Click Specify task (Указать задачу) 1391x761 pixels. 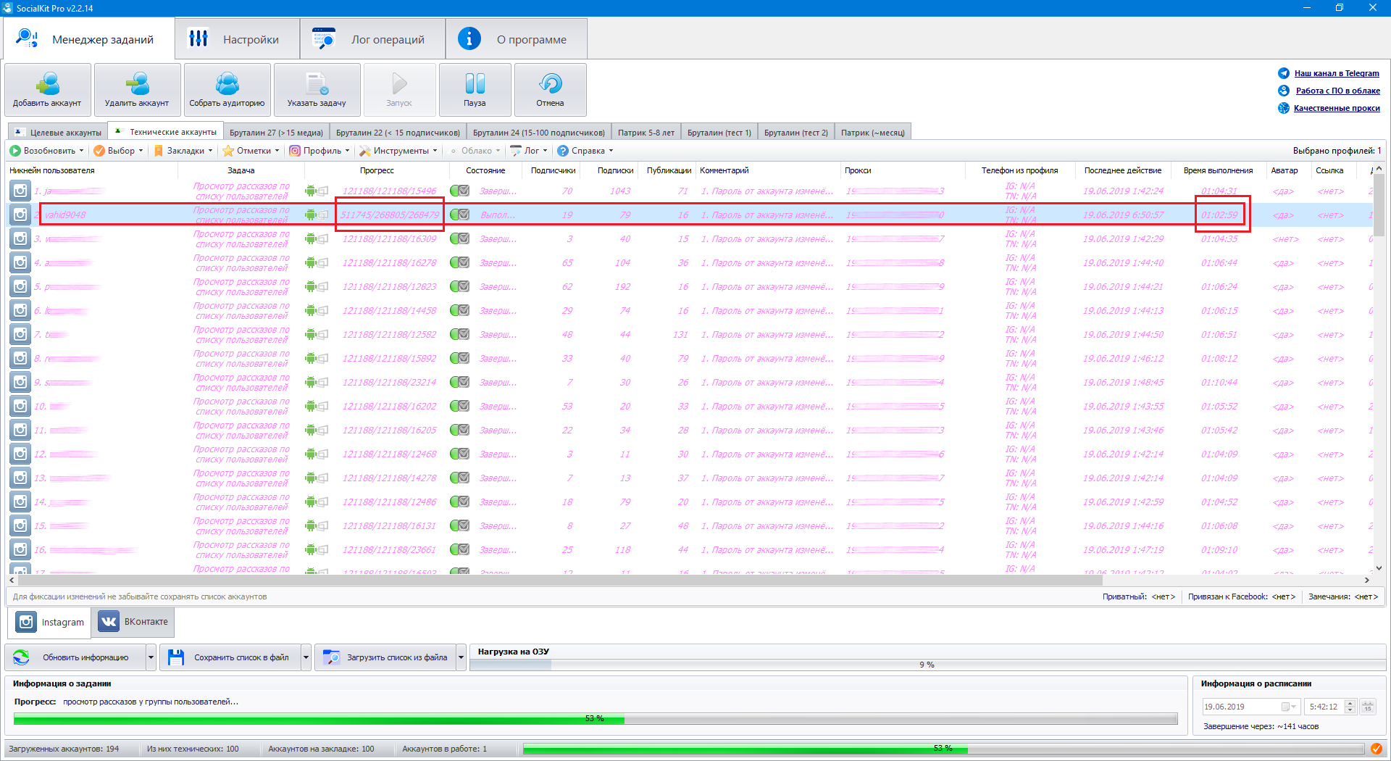click(x=317, y=90)
